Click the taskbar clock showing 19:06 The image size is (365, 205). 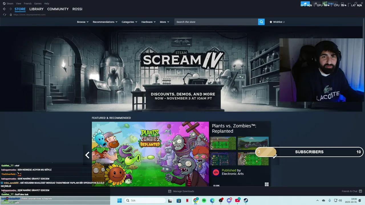(x=351, y=200)
